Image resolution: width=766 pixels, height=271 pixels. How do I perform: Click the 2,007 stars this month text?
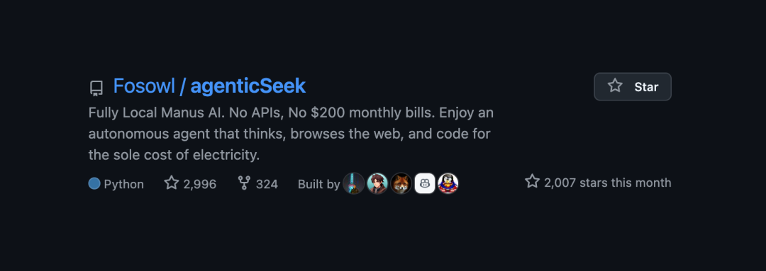(x=607, y=183)
